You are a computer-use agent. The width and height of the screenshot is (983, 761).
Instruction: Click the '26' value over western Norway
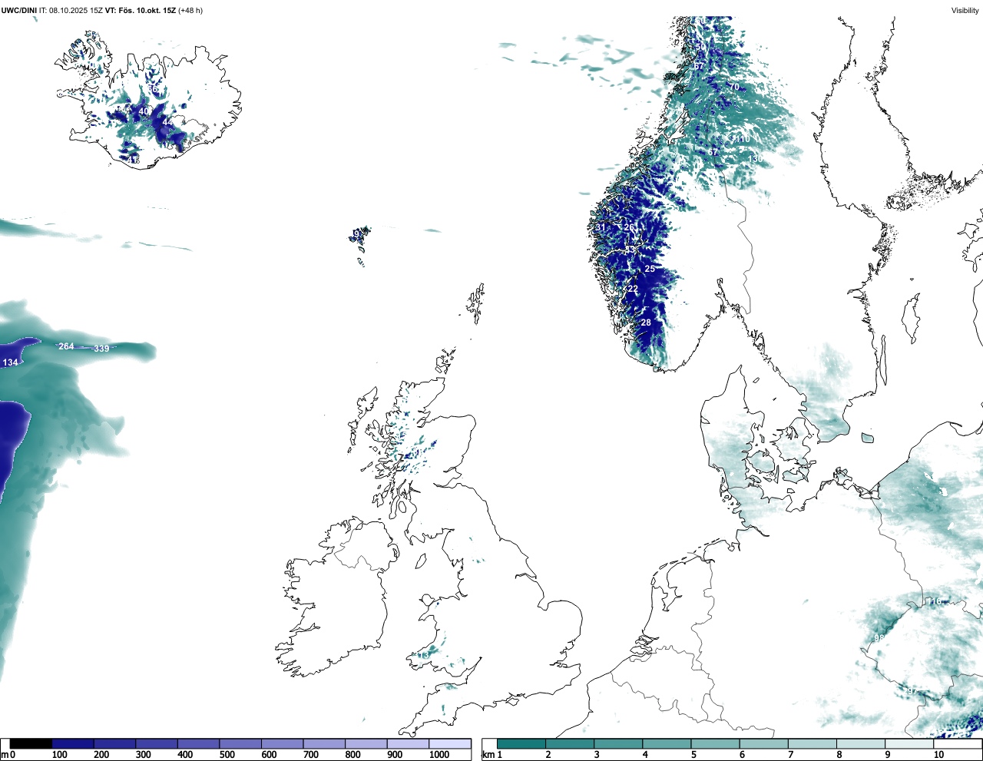pyautogui.click(x=630, y=227)
